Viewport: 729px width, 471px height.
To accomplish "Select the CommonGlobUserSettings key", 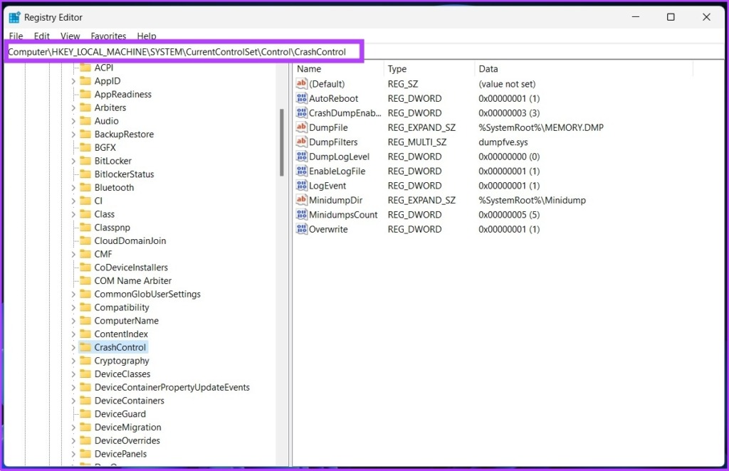I will [x=147, y=295].
